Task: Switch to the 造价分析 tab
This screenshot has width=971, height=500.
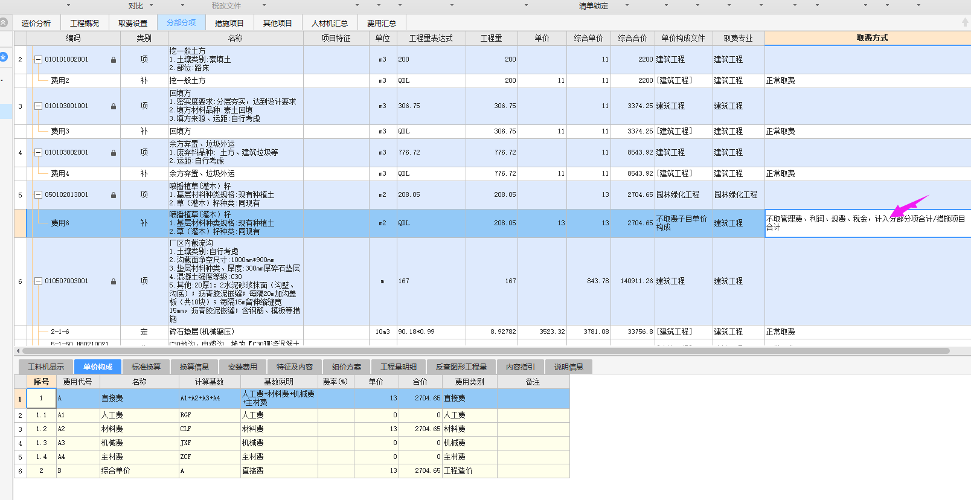Action: tap(36, 23)
